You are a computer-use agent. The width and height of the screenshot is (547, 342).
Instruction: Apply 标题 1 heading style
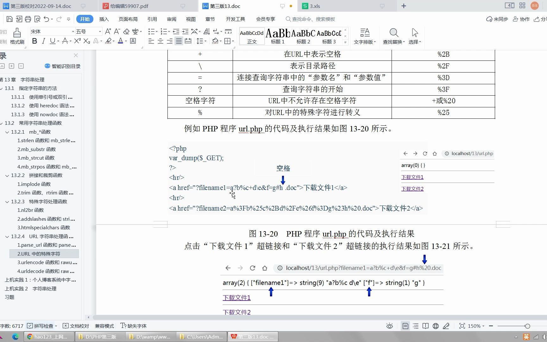click(x=278, y=36)
